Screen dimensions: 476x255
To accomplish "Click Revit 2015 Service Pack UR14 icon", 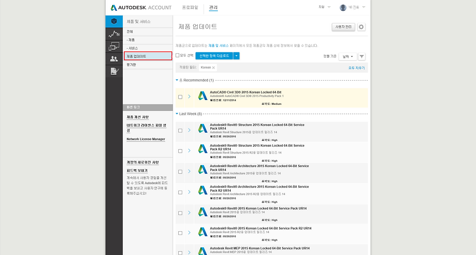I will (x=203, y=212).
